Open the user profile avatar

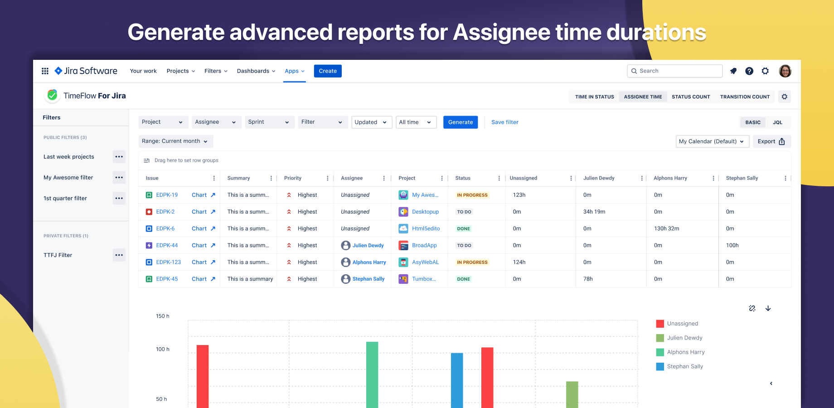click(x=785, y=71)
